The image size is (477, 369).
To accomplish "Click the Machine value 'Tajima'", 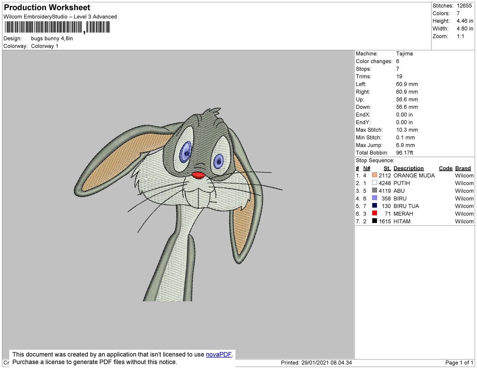I will point(404,54).
